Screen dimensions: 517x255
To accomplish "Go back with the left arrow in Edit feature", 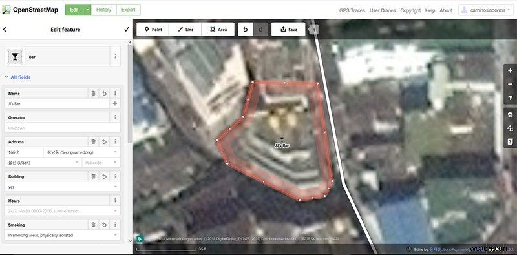I will (5, 29).
